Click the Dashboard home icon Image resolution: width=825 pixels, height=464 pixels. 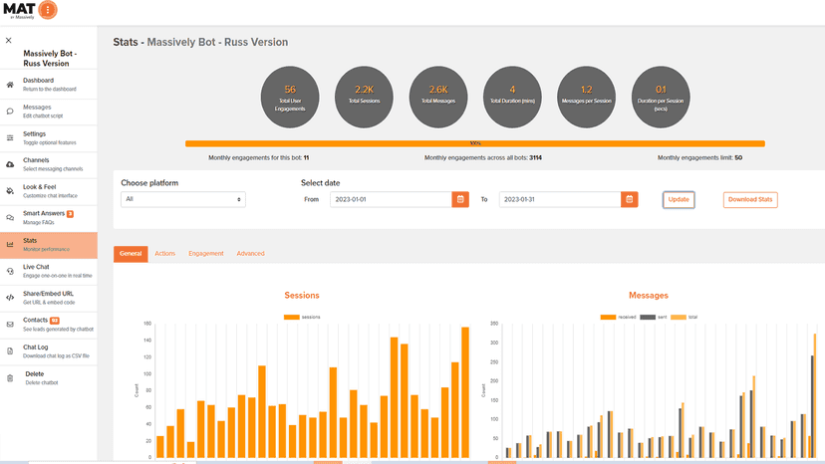tap(10, 85)
